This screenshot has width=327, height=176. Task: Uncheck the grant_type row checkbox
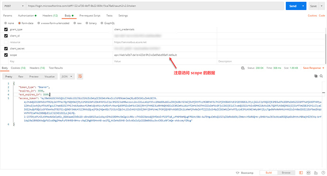pos(6,29)
